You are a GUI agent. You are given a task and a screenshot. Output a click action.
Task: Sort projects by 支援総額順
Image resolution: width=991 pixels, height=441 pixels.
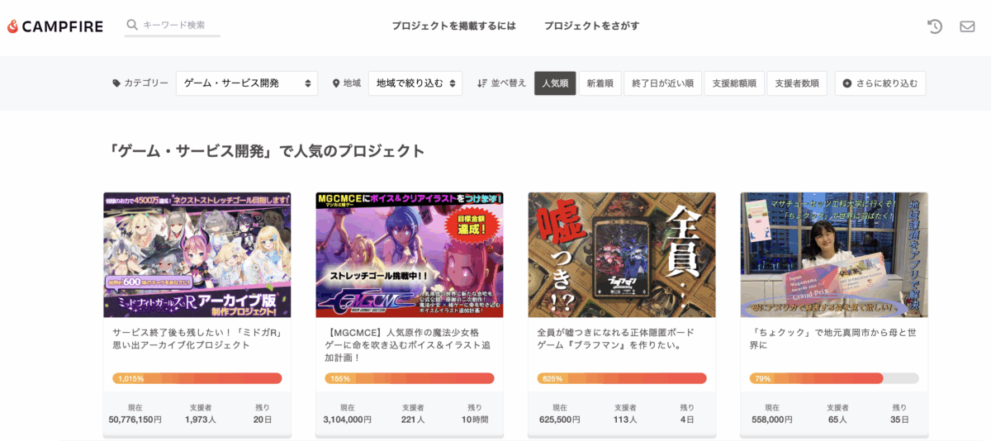[734, 83]
